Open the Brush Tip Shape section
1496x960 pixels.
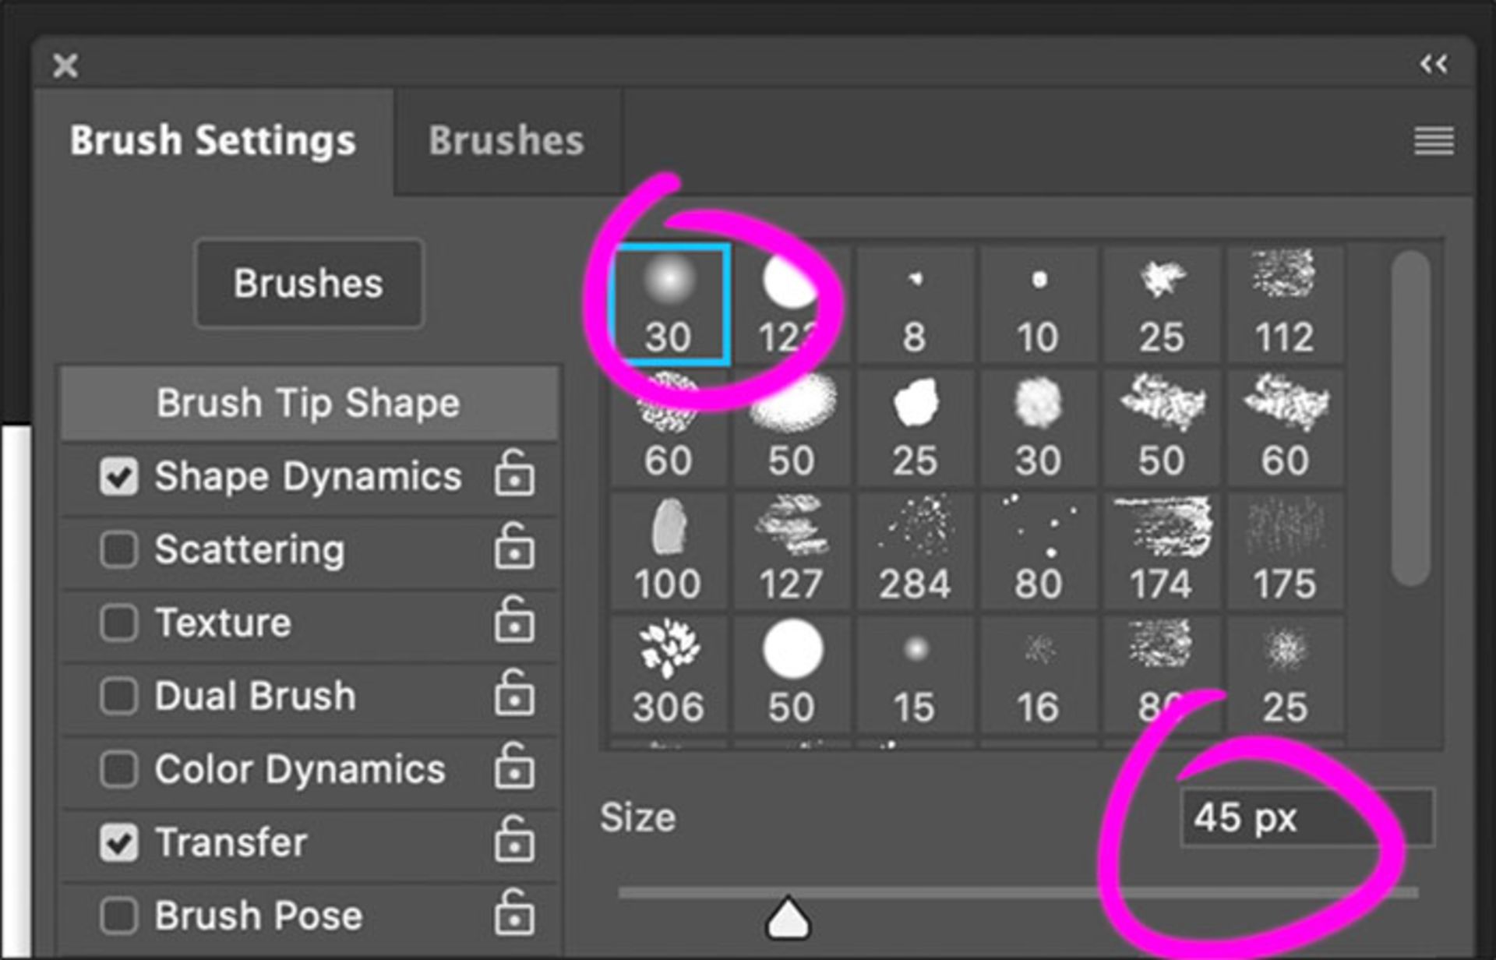click(x=309, y=403)
